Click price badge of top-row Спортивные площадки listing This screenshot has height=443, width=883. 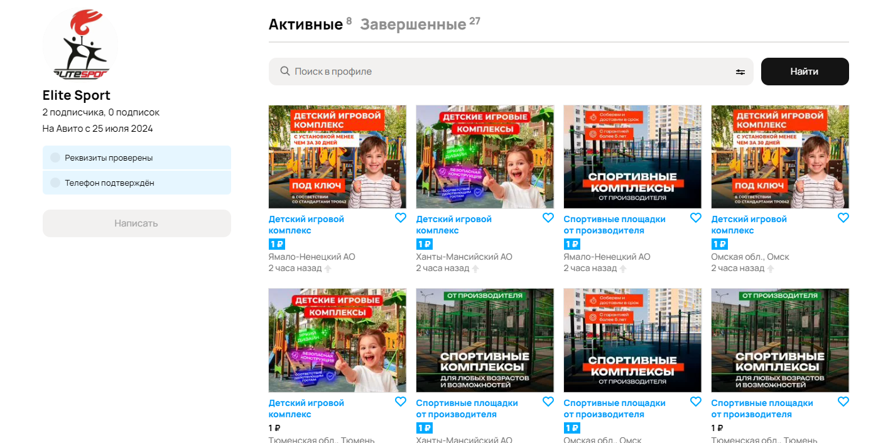point(572,244)
